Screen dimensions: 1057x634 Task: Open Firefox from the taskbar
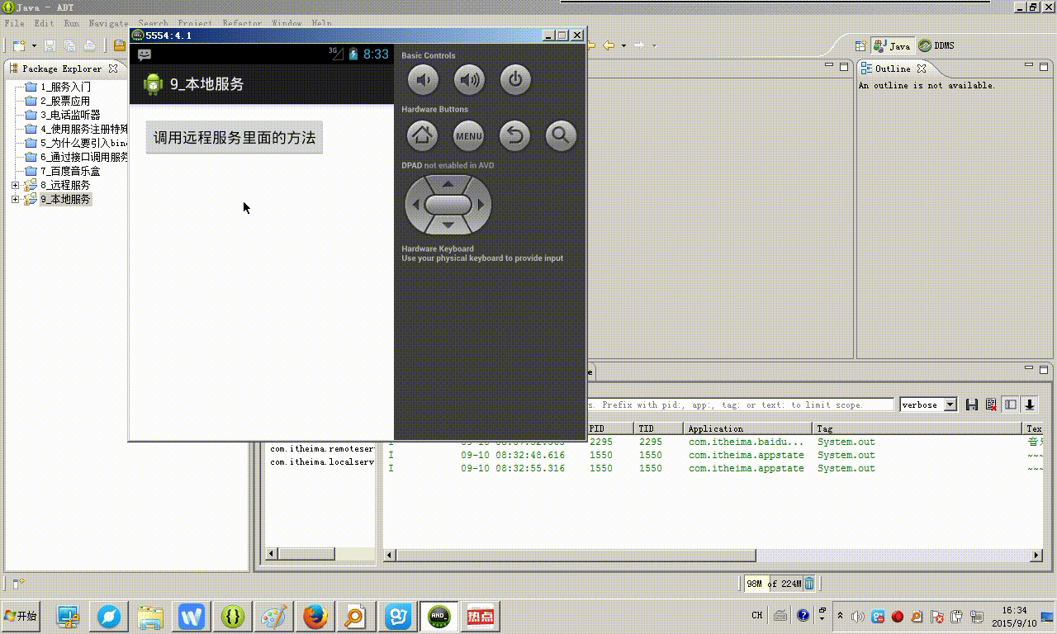[315, 616]
